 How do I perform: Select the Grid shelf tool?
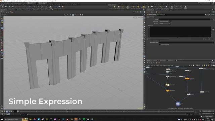coord(16,7)
